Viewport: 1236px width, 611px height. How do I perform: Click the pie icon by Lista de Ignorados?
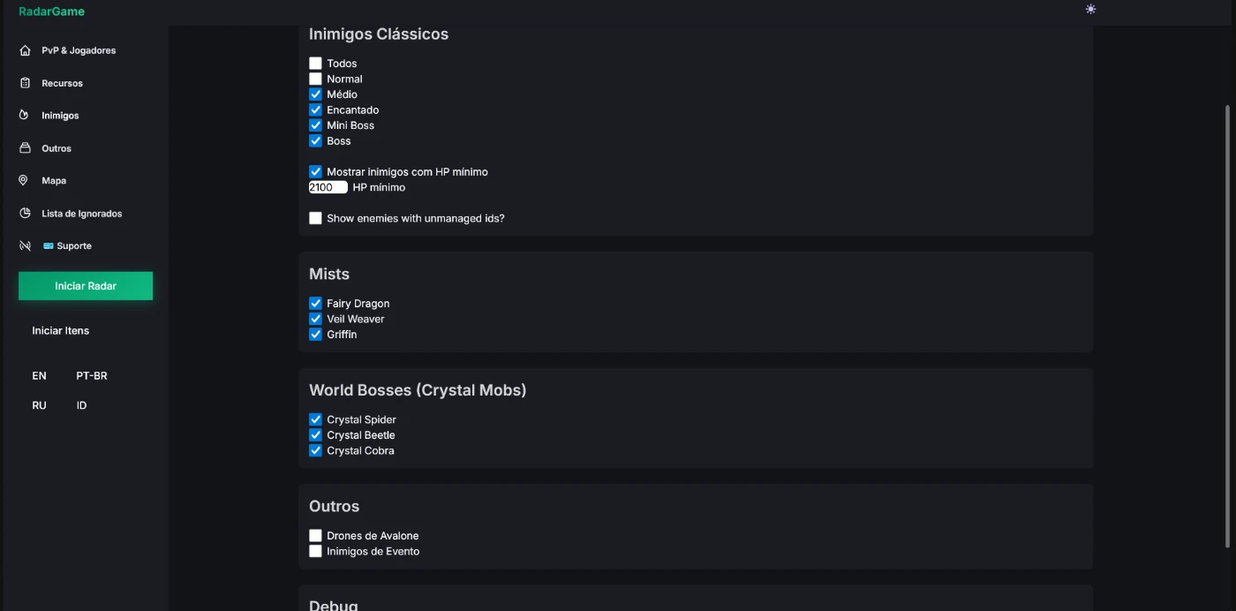tap(25, 213)
